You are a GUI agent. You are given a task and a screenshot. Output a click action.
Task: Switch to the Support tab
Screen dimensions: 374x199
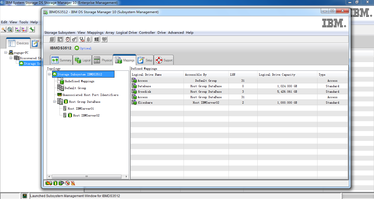coord(164,60)
